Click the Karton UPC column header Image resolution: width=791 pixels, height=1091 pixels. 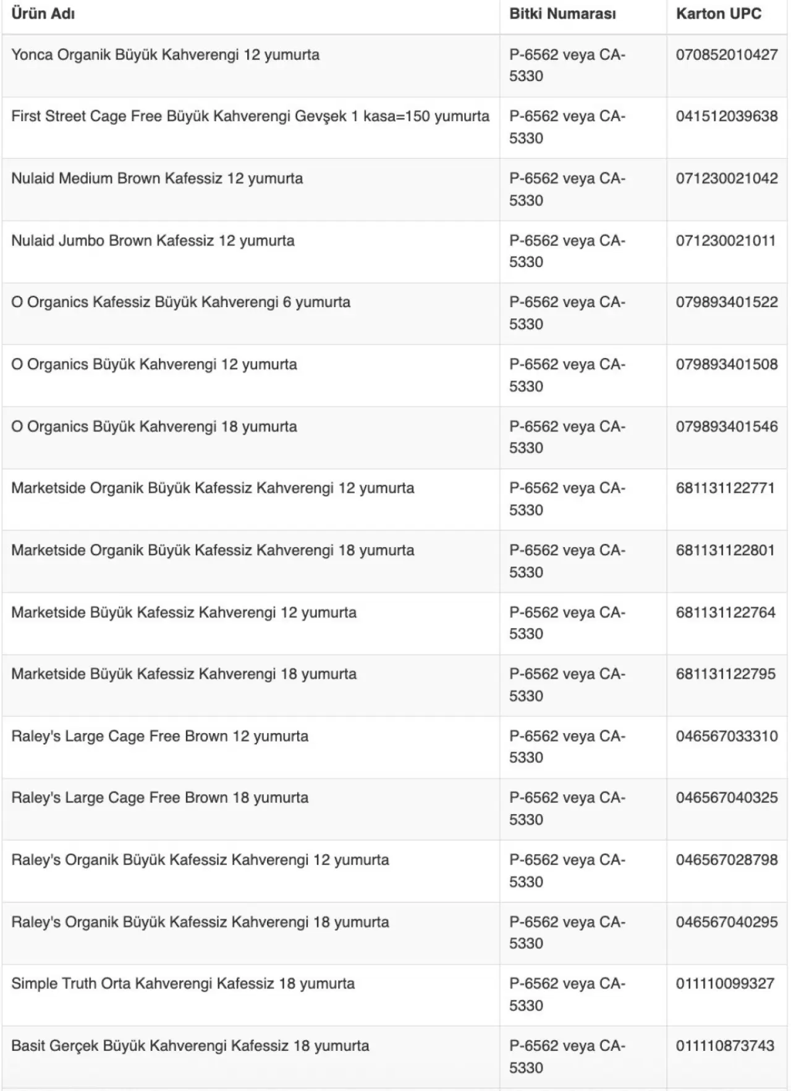pyautogui.click(x=719, y=14)
